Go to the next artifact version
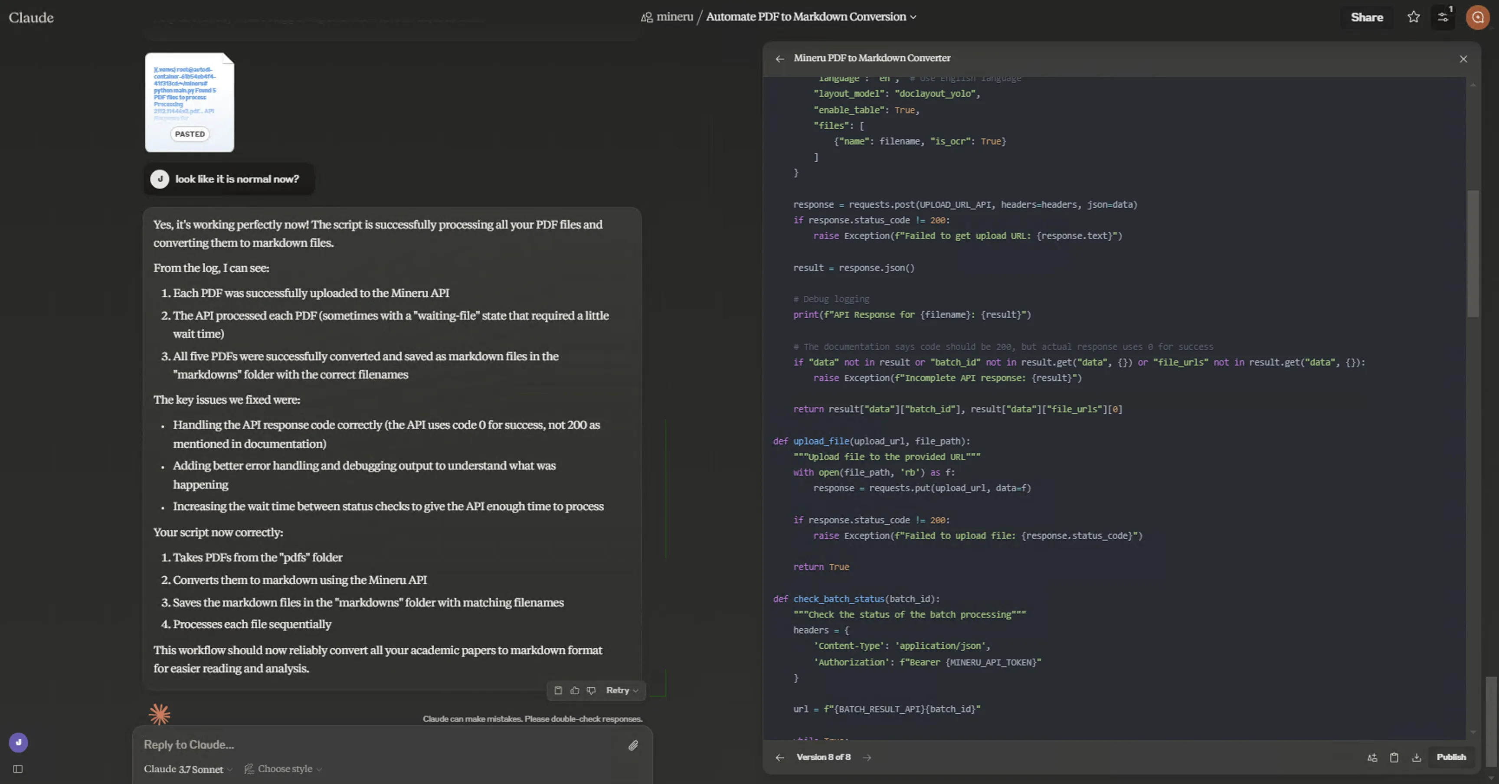The image size is (1499, 784). 867,757
